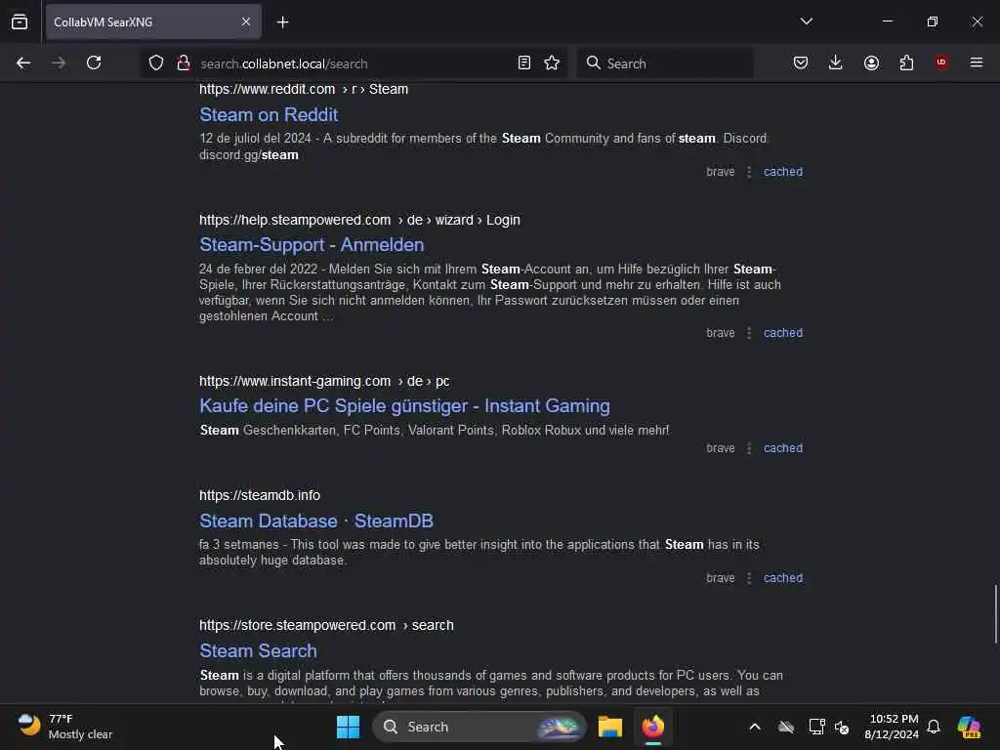Click the https://steamdb.info URL text

260,495
